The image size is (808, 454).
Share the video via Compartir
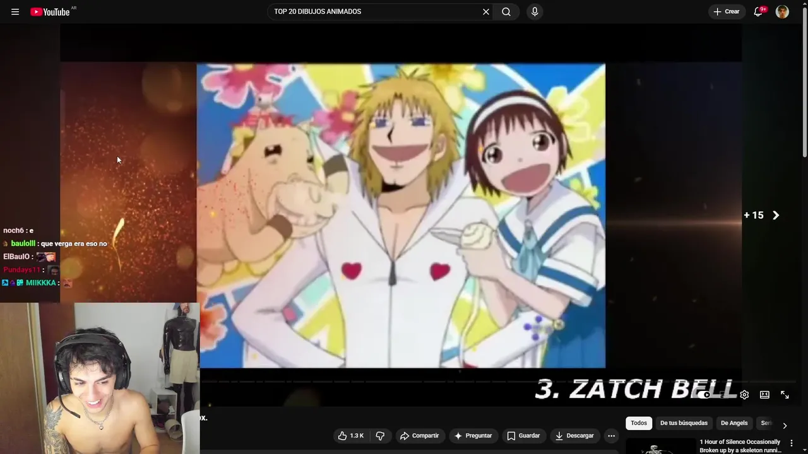point(420,436)
